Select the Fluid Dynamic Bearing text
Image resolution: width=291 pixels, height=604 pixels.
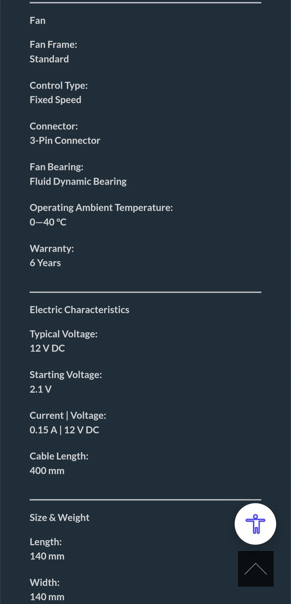click(x=78, y=181)
